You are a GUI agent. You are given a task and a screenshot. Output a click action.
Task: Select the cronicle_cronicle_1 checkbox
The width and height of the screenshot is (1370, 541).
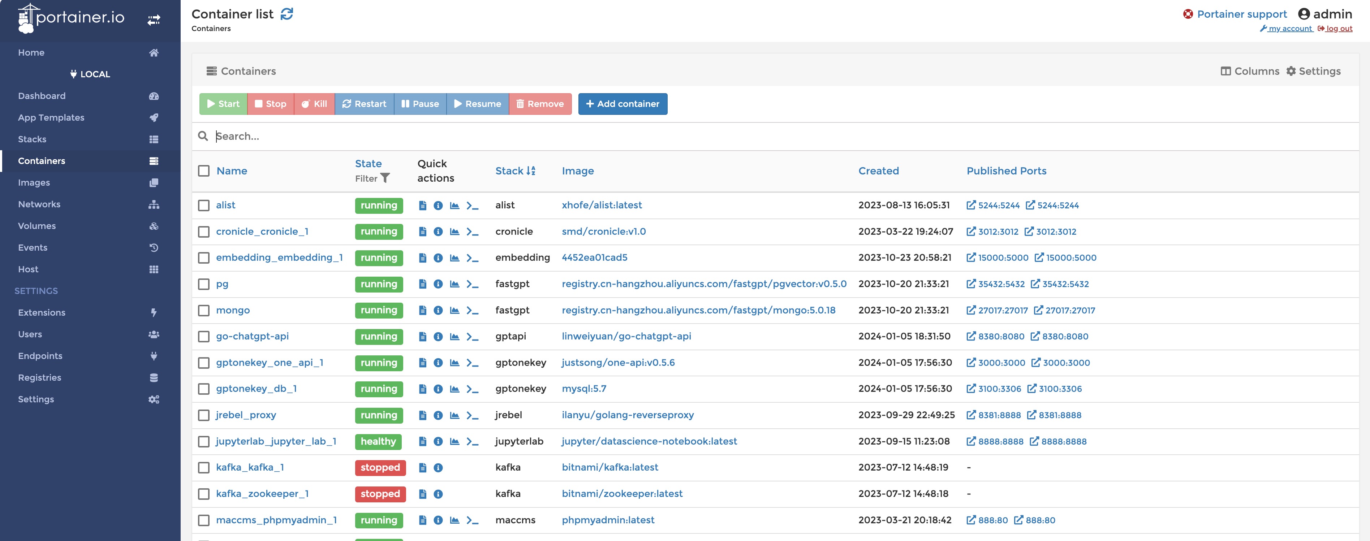click(x=204, y=232)
